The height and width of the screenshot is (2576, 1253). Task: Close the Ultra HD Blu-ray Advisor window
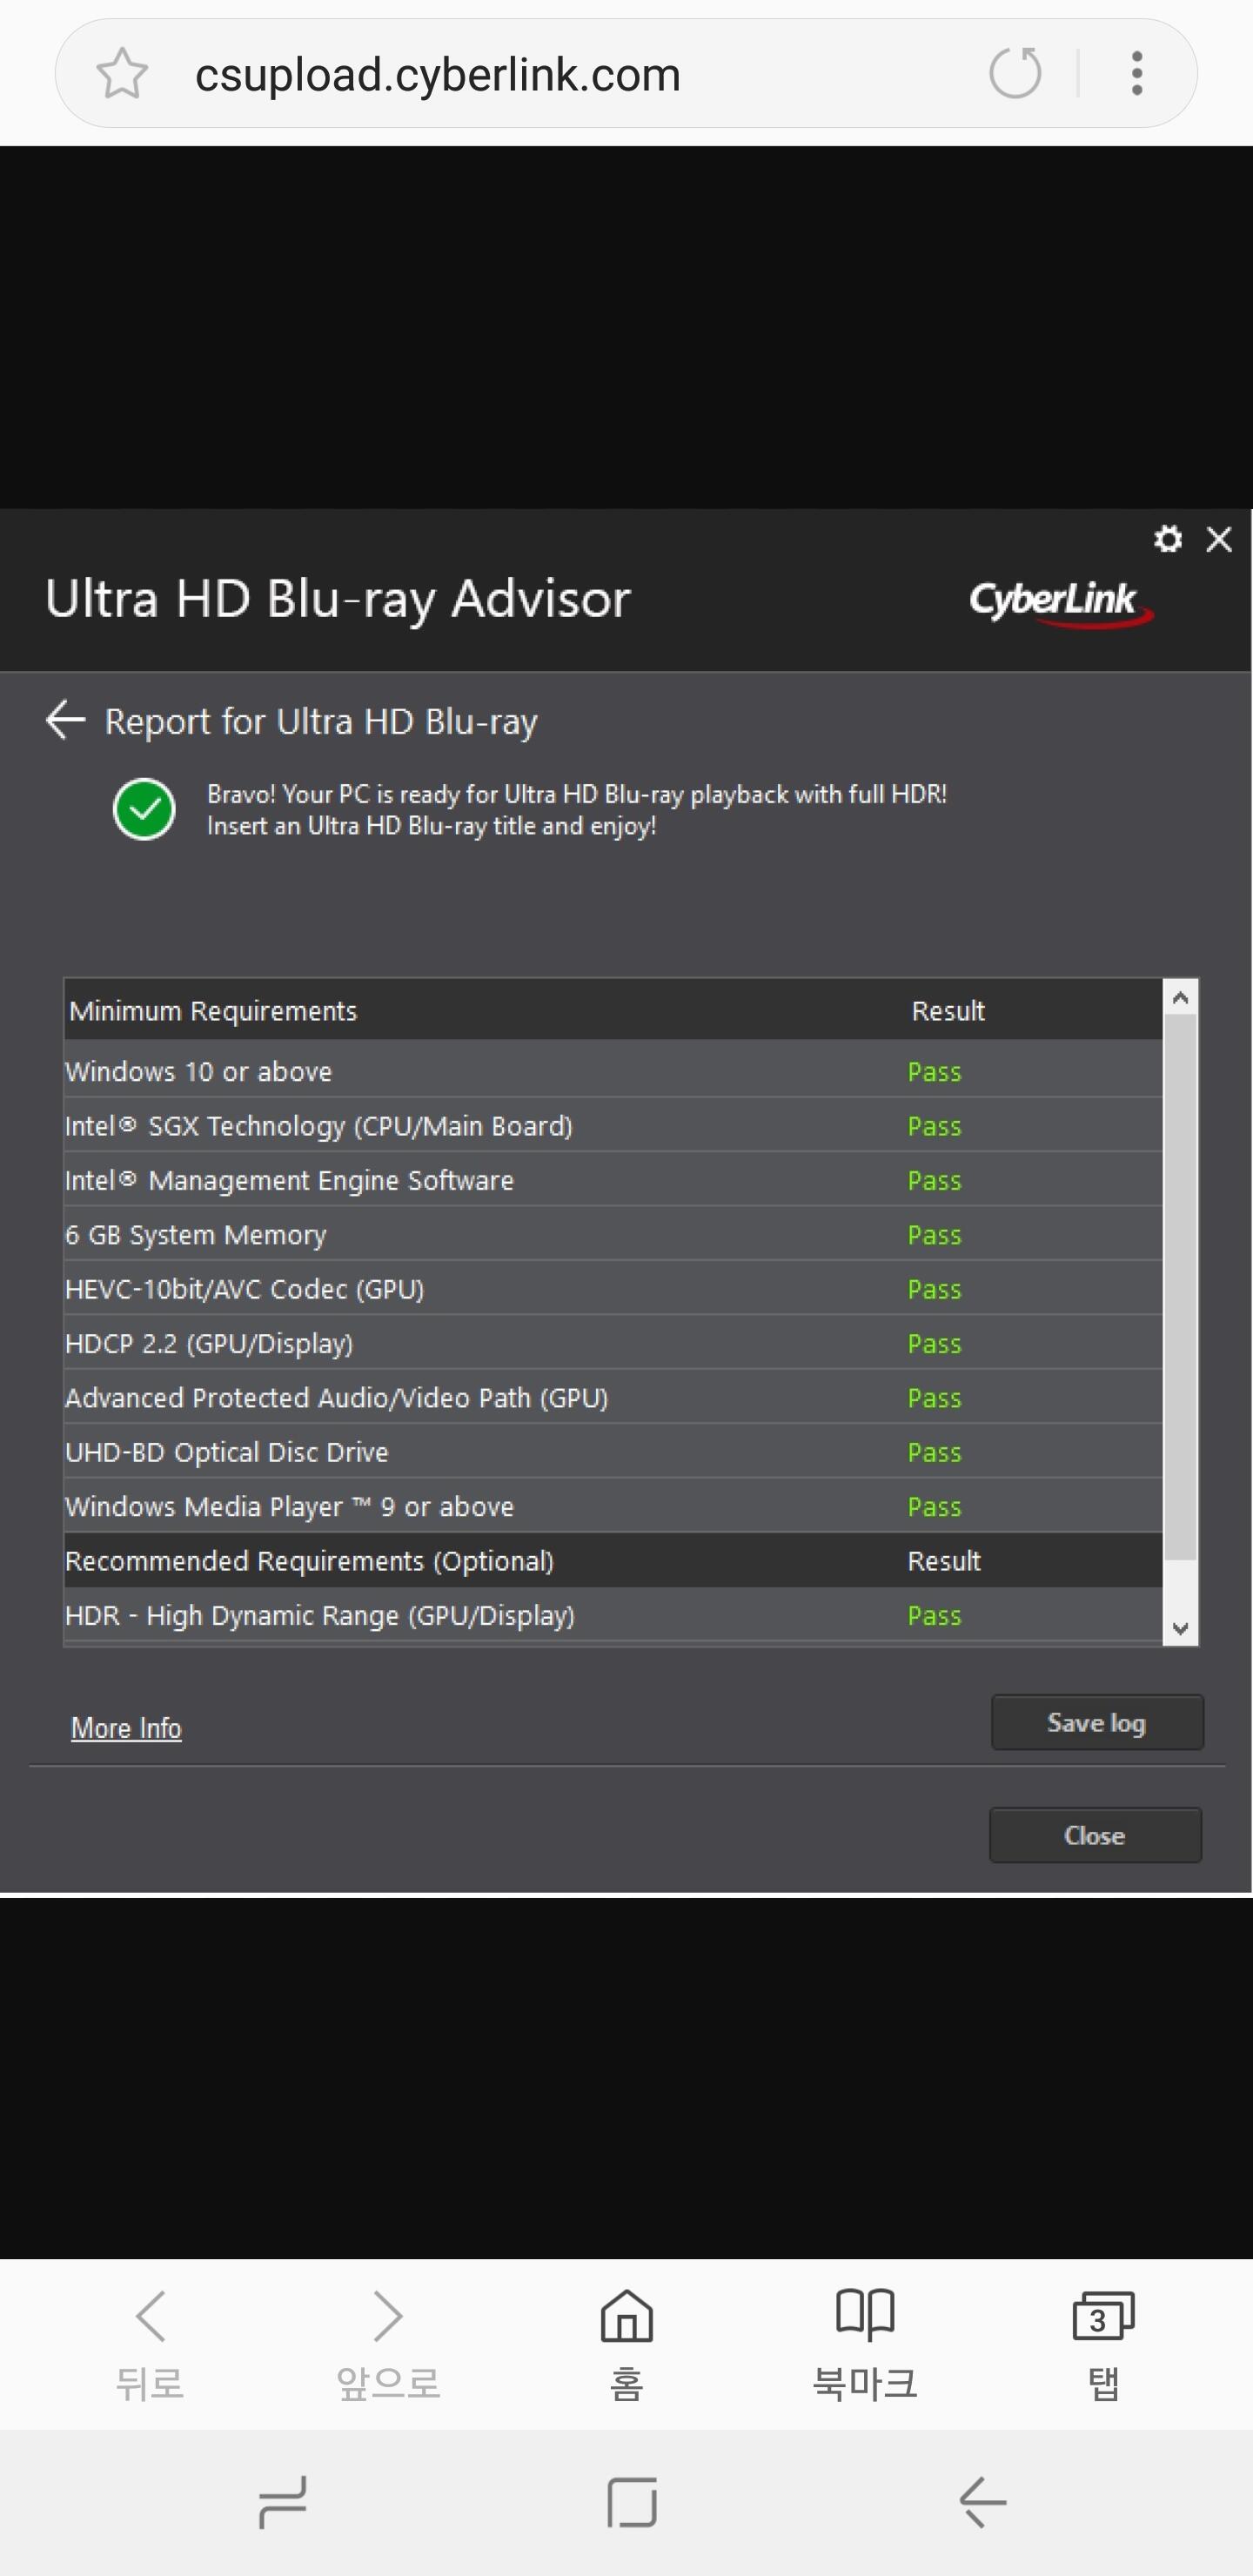tap(1218, 540)
